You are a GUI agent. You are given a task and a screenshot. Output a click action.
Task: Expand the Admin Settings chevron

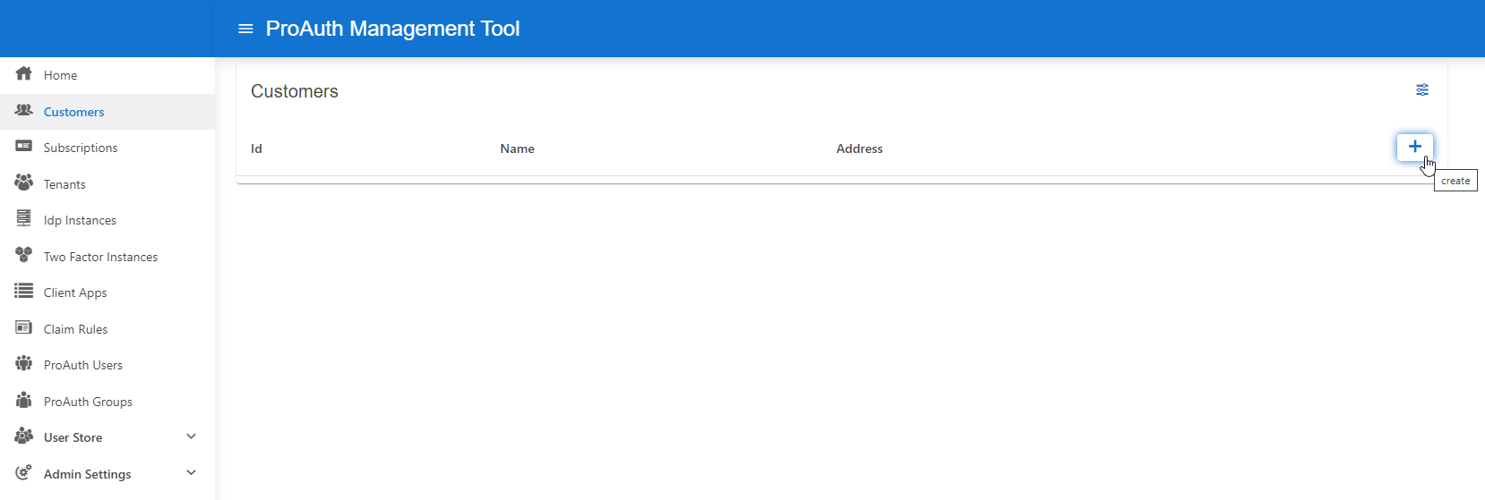pyautogui.click(x=191, y=473)
